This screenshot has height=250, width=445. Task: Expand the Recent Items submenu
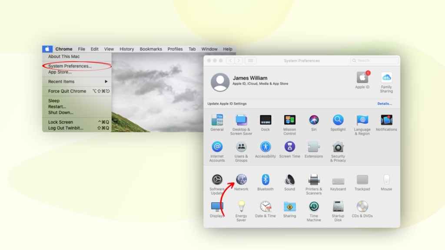coord(77,81)
